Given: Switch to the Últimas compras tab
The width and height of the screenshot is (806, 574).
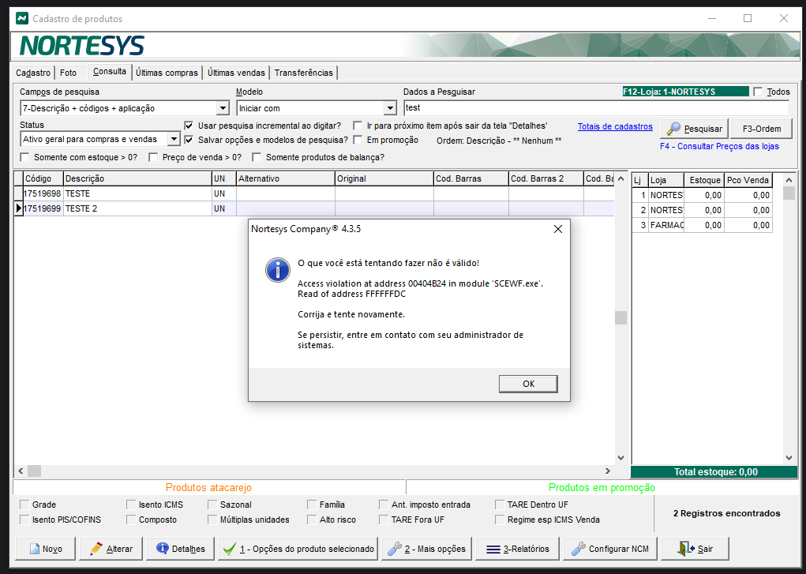Looking at the screenshot, I should pos(167,73).
